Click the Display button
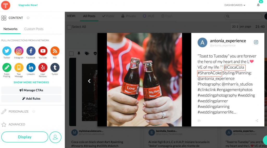 (x=25, y=137)
